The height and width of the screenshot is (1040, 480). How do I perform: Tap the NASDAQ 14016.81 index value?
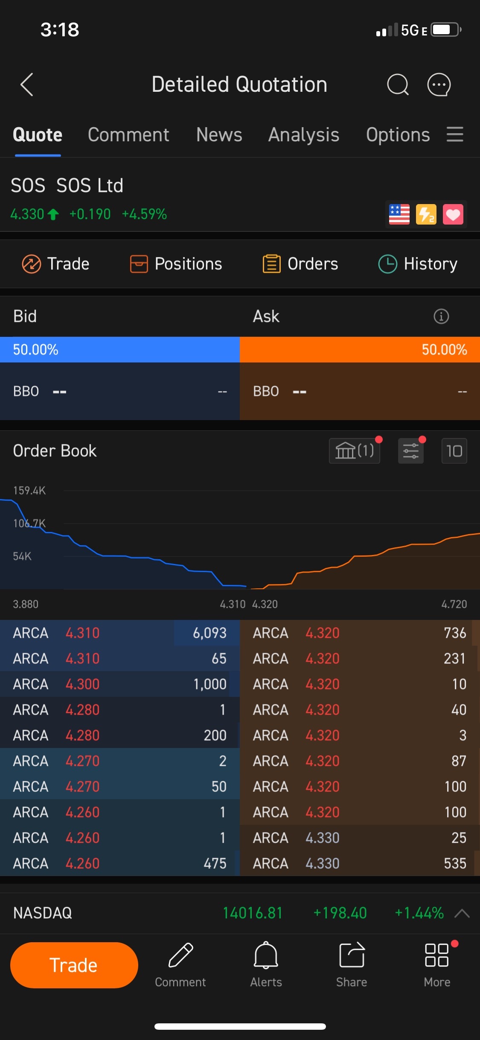click(x=253, y=913)
